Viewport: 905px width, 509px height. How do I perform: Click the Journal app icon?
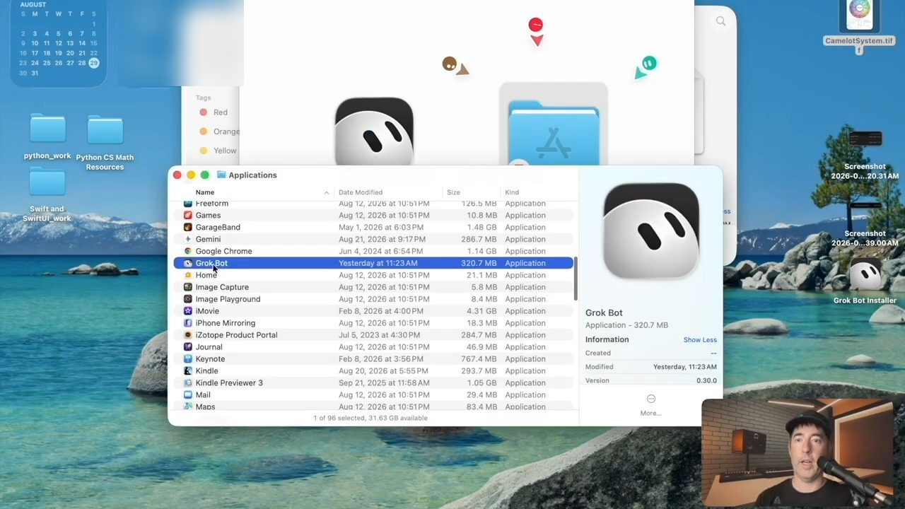coord(187,347)
